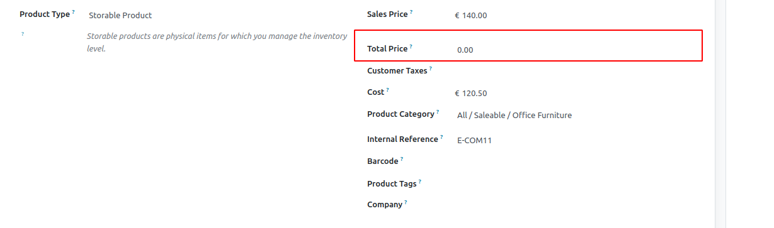This screenshot has width=774, height=228.
Task: Open the help tooltip beside Sales Price
Action: click(411, 11)
